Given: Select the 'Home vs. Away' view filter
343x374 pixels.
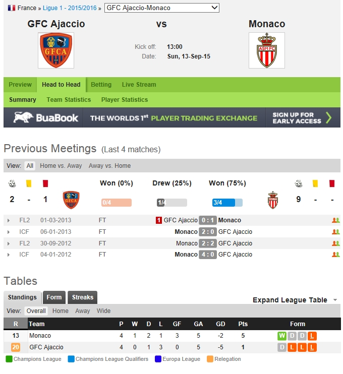Looking at the screenshot, I should (61, 166).
